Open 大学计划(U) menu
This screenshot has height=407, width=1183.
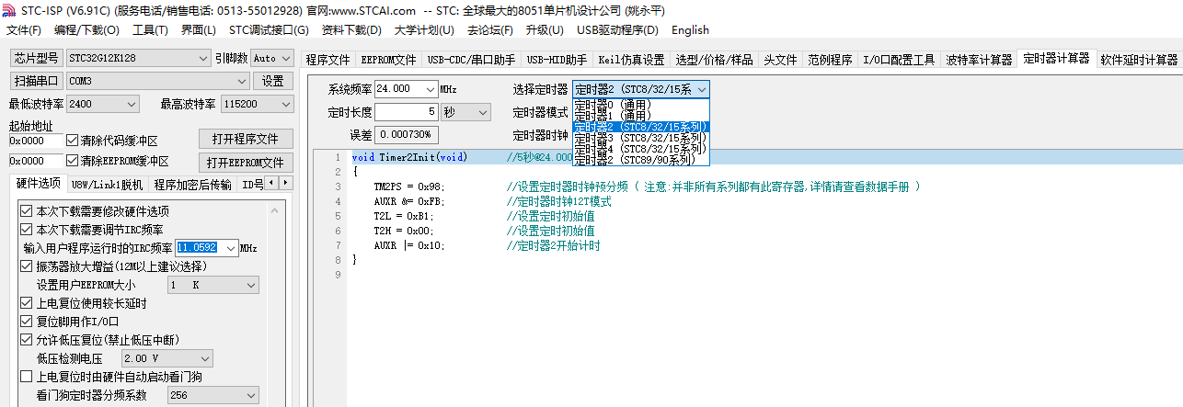tap(424, 30)
